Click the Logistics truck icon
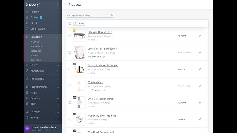 click(27, 112)
